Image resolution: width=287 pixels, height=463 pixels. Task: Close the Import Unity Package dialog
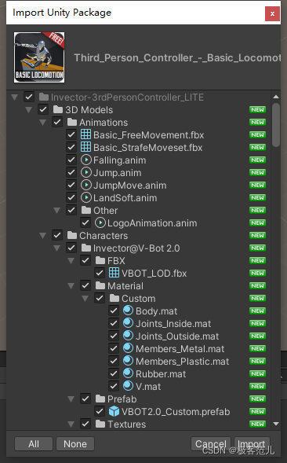coord(272,13)
